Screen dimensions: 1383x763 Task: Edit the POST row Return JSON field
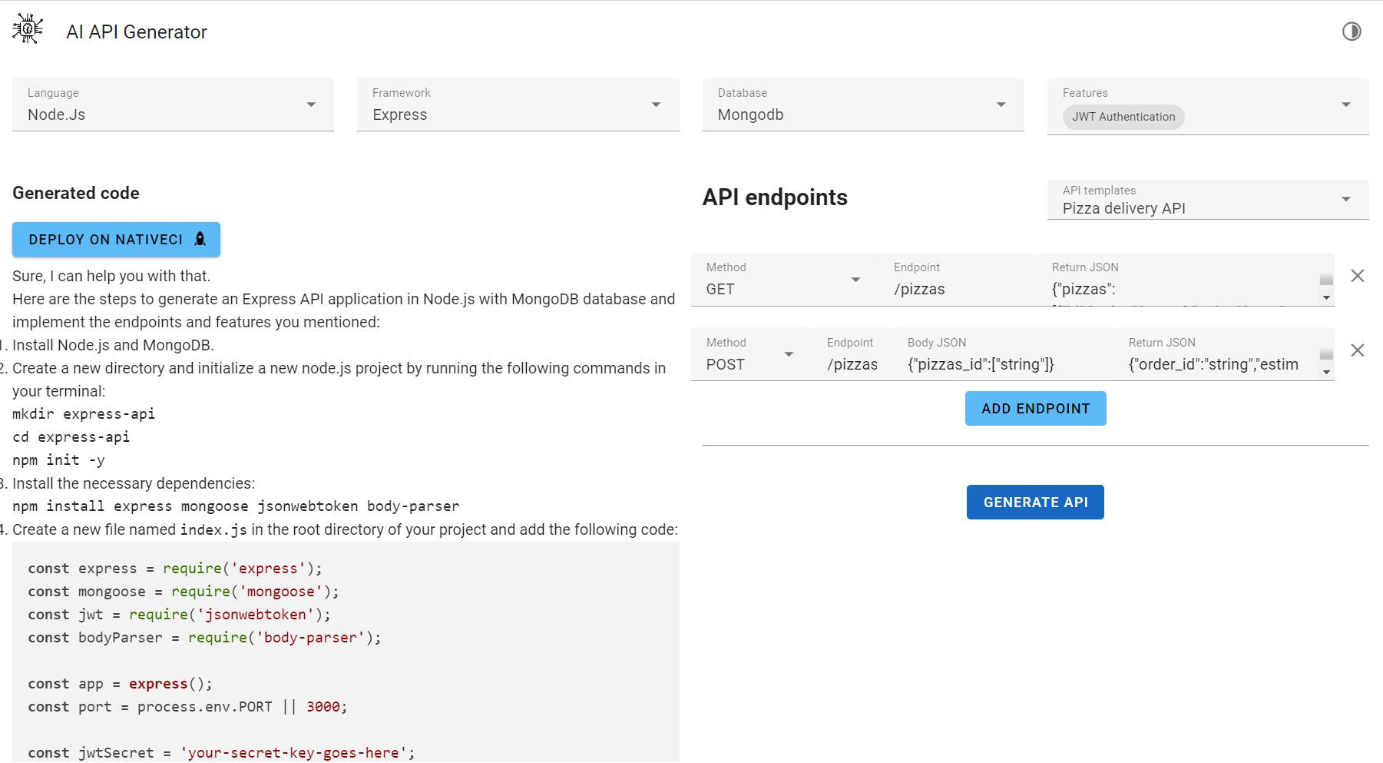1223,354
